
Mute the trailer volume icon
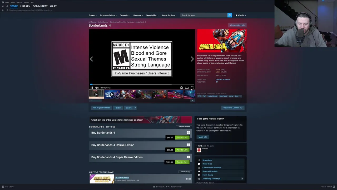tap(97, 88)
